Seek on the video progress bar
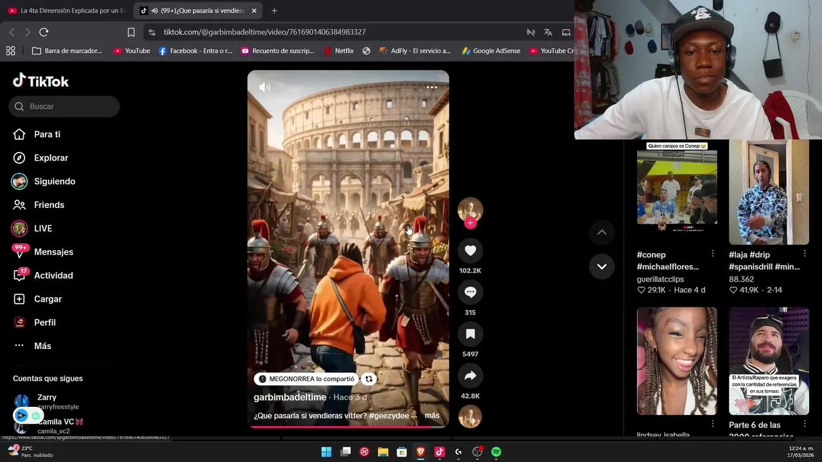Image resolution: width=822 pixels, height=462 pixels. point(348,427)
